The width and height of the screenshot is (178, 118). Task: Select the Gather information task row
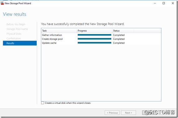pyautogui.click(x=101, y=35)
